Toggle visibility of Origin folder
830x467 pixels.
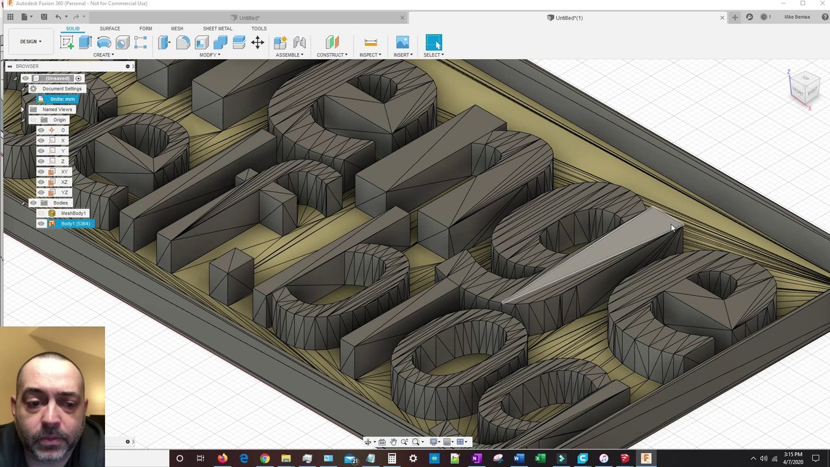click(x=34, y=120)
